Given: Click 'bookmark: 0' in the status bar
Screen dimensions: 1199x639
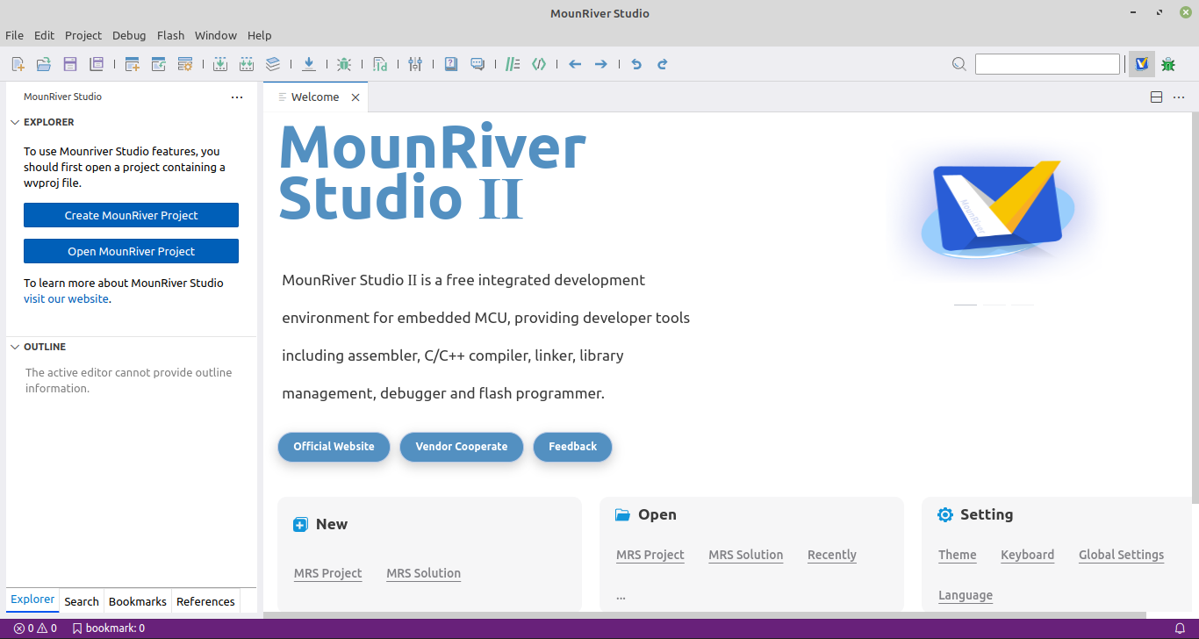Looking at the screenshot, I should coord(108,628).
